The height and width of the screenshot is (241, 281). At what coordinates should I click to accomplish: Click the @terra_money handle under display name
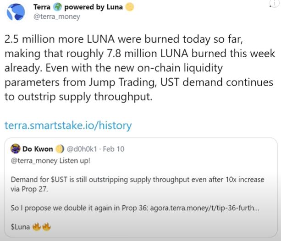pos(57,16)
